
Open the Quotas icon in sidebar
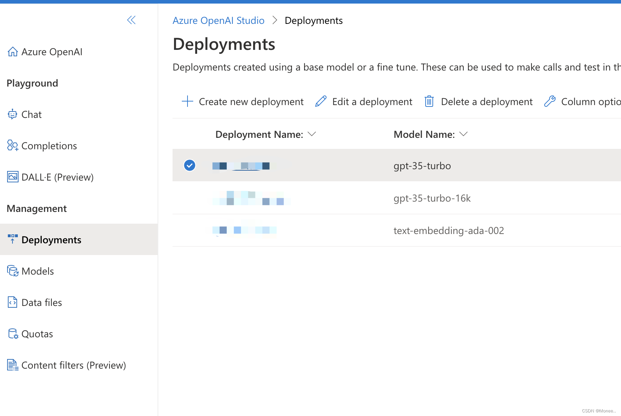(x=13, y=334)
